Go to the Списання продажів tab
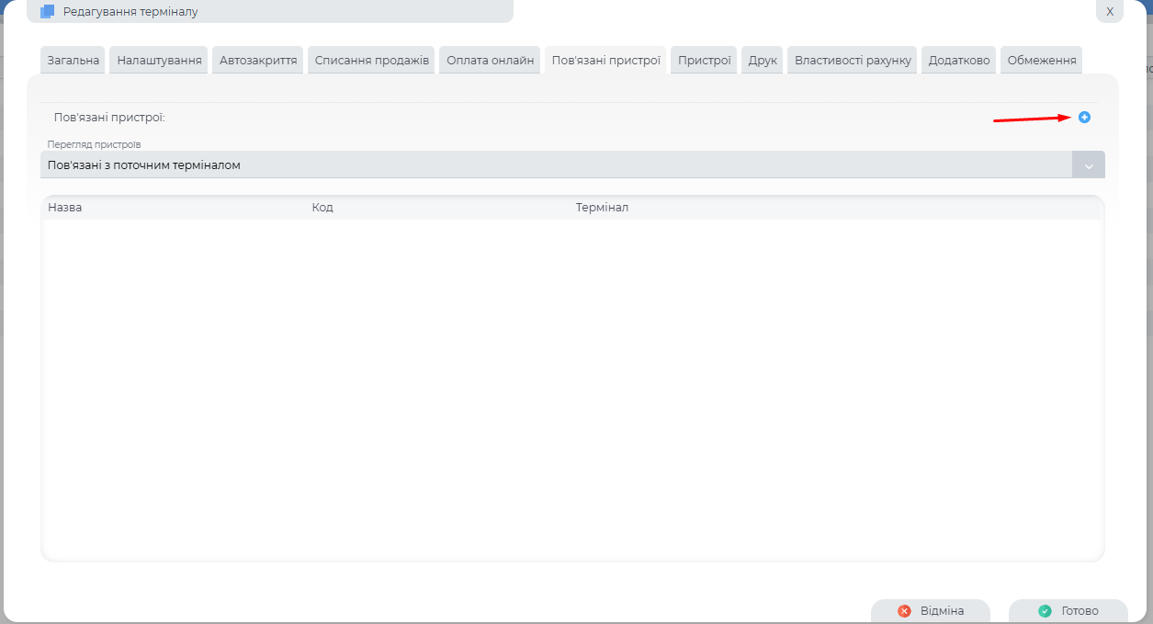The image size is (1153, 624). [x=371, y=61]
